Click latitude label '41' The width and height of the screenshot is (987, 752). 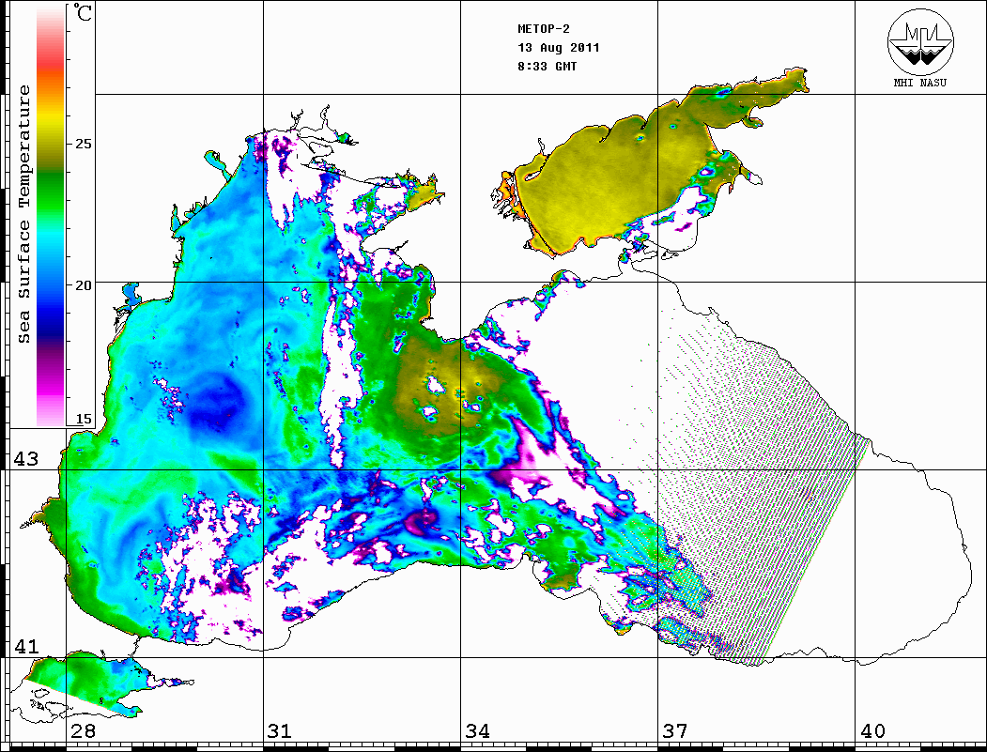(x=25, y=646)
